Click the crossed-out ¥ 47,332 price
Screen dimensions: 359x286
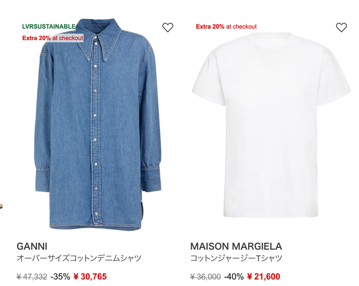click(32, 277)
